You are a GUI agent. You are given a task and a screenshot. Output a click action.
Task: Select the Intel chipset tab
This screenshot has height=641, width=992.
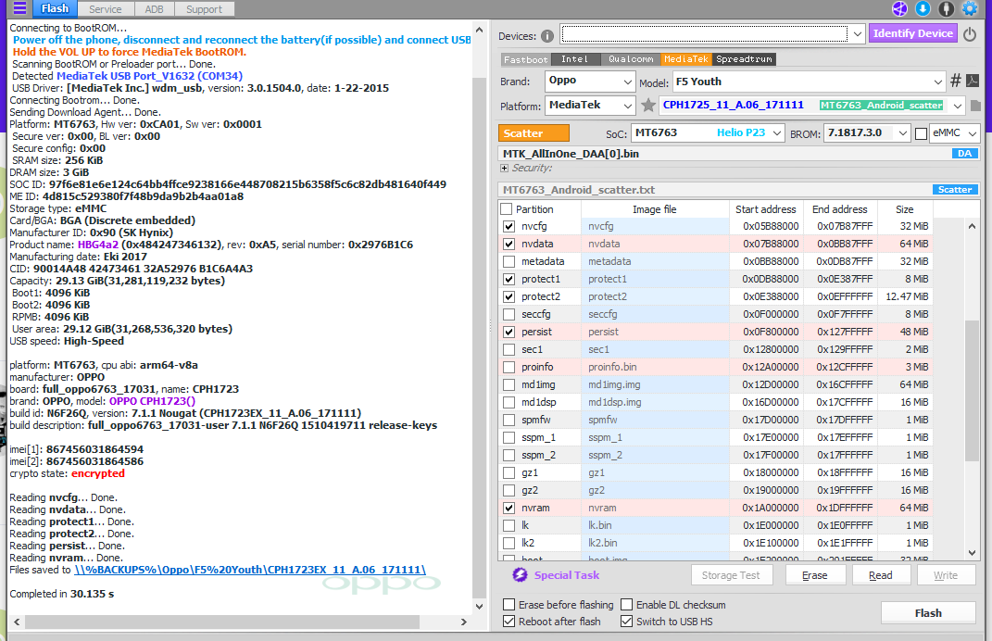(575, 59)
